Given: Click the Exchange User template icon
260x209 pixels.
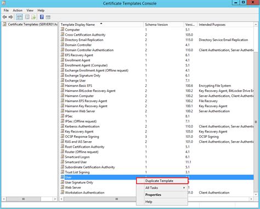Looking at the screenshot, I should click(x=63, y=80).
